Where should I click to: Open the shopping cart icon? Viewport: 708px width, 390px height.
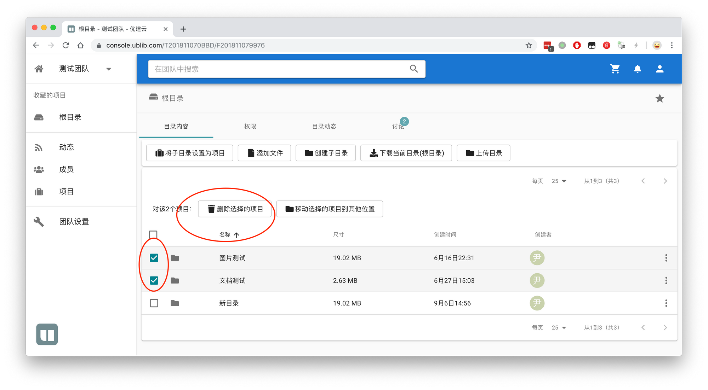point(615,69)
